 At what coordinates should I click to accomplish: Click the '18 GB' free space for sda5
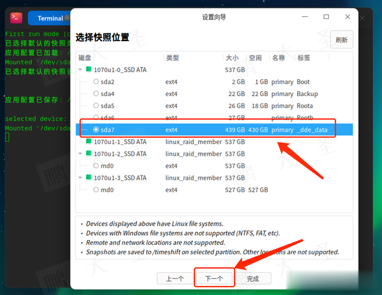coord(260,106)
